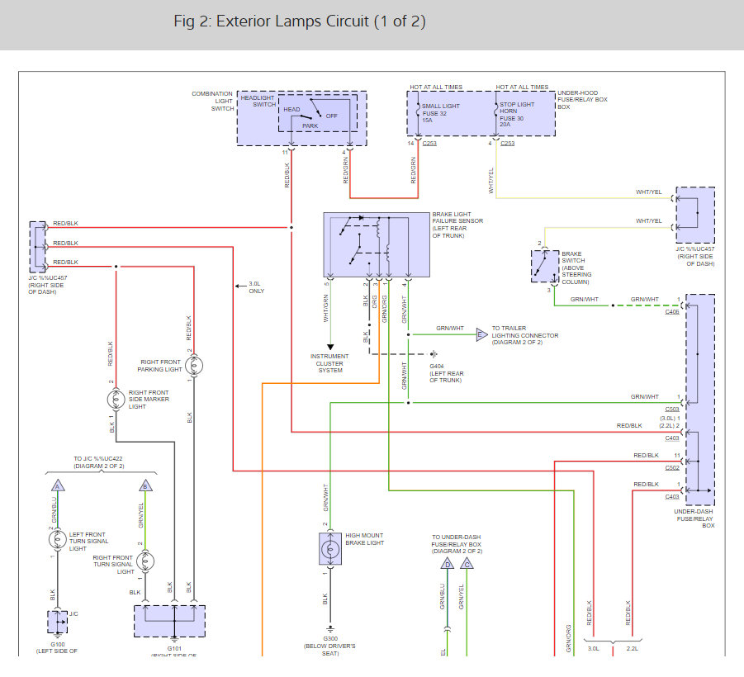Click the C503 connector label
The width and height of the screenshot is (744, 677).
tap(672, 409)
